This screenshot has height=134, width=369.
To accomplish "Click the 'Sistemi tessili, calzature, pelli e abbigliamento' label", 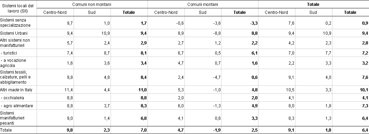I will pyautogui.click(x=16, y=77).
